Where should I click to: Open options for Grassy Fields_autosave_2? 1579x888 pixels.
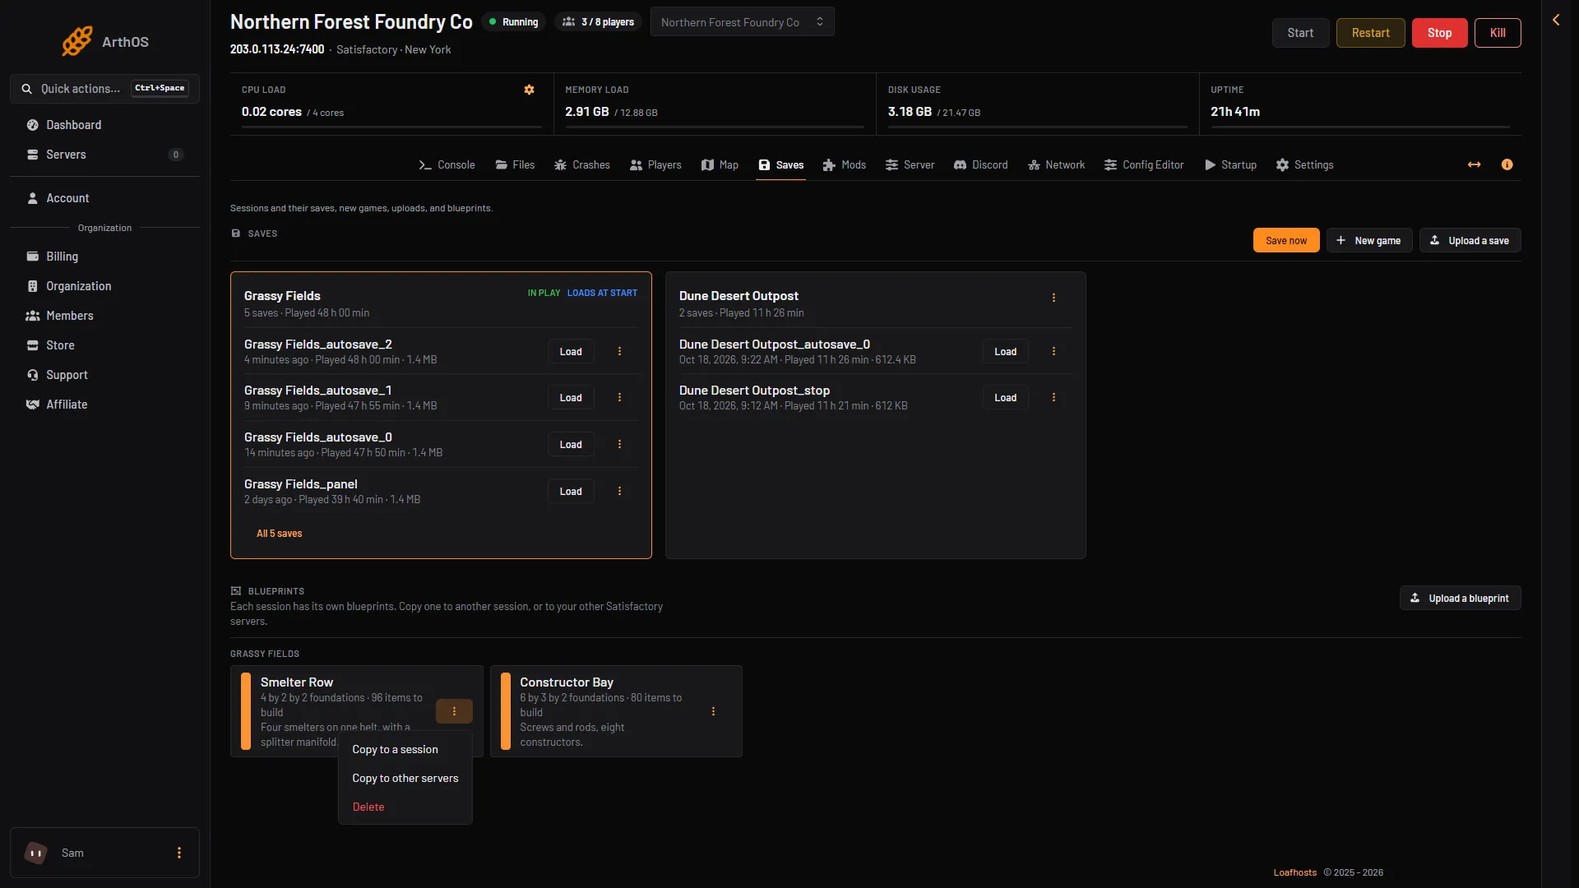click(619, 351)
